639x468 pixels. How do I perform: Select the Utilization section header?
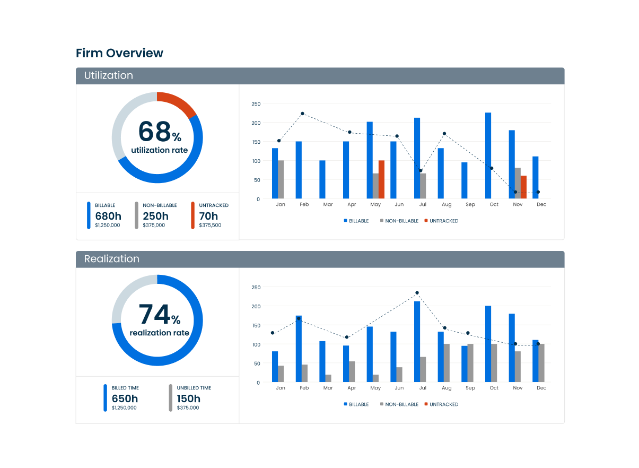click(108, 75)
